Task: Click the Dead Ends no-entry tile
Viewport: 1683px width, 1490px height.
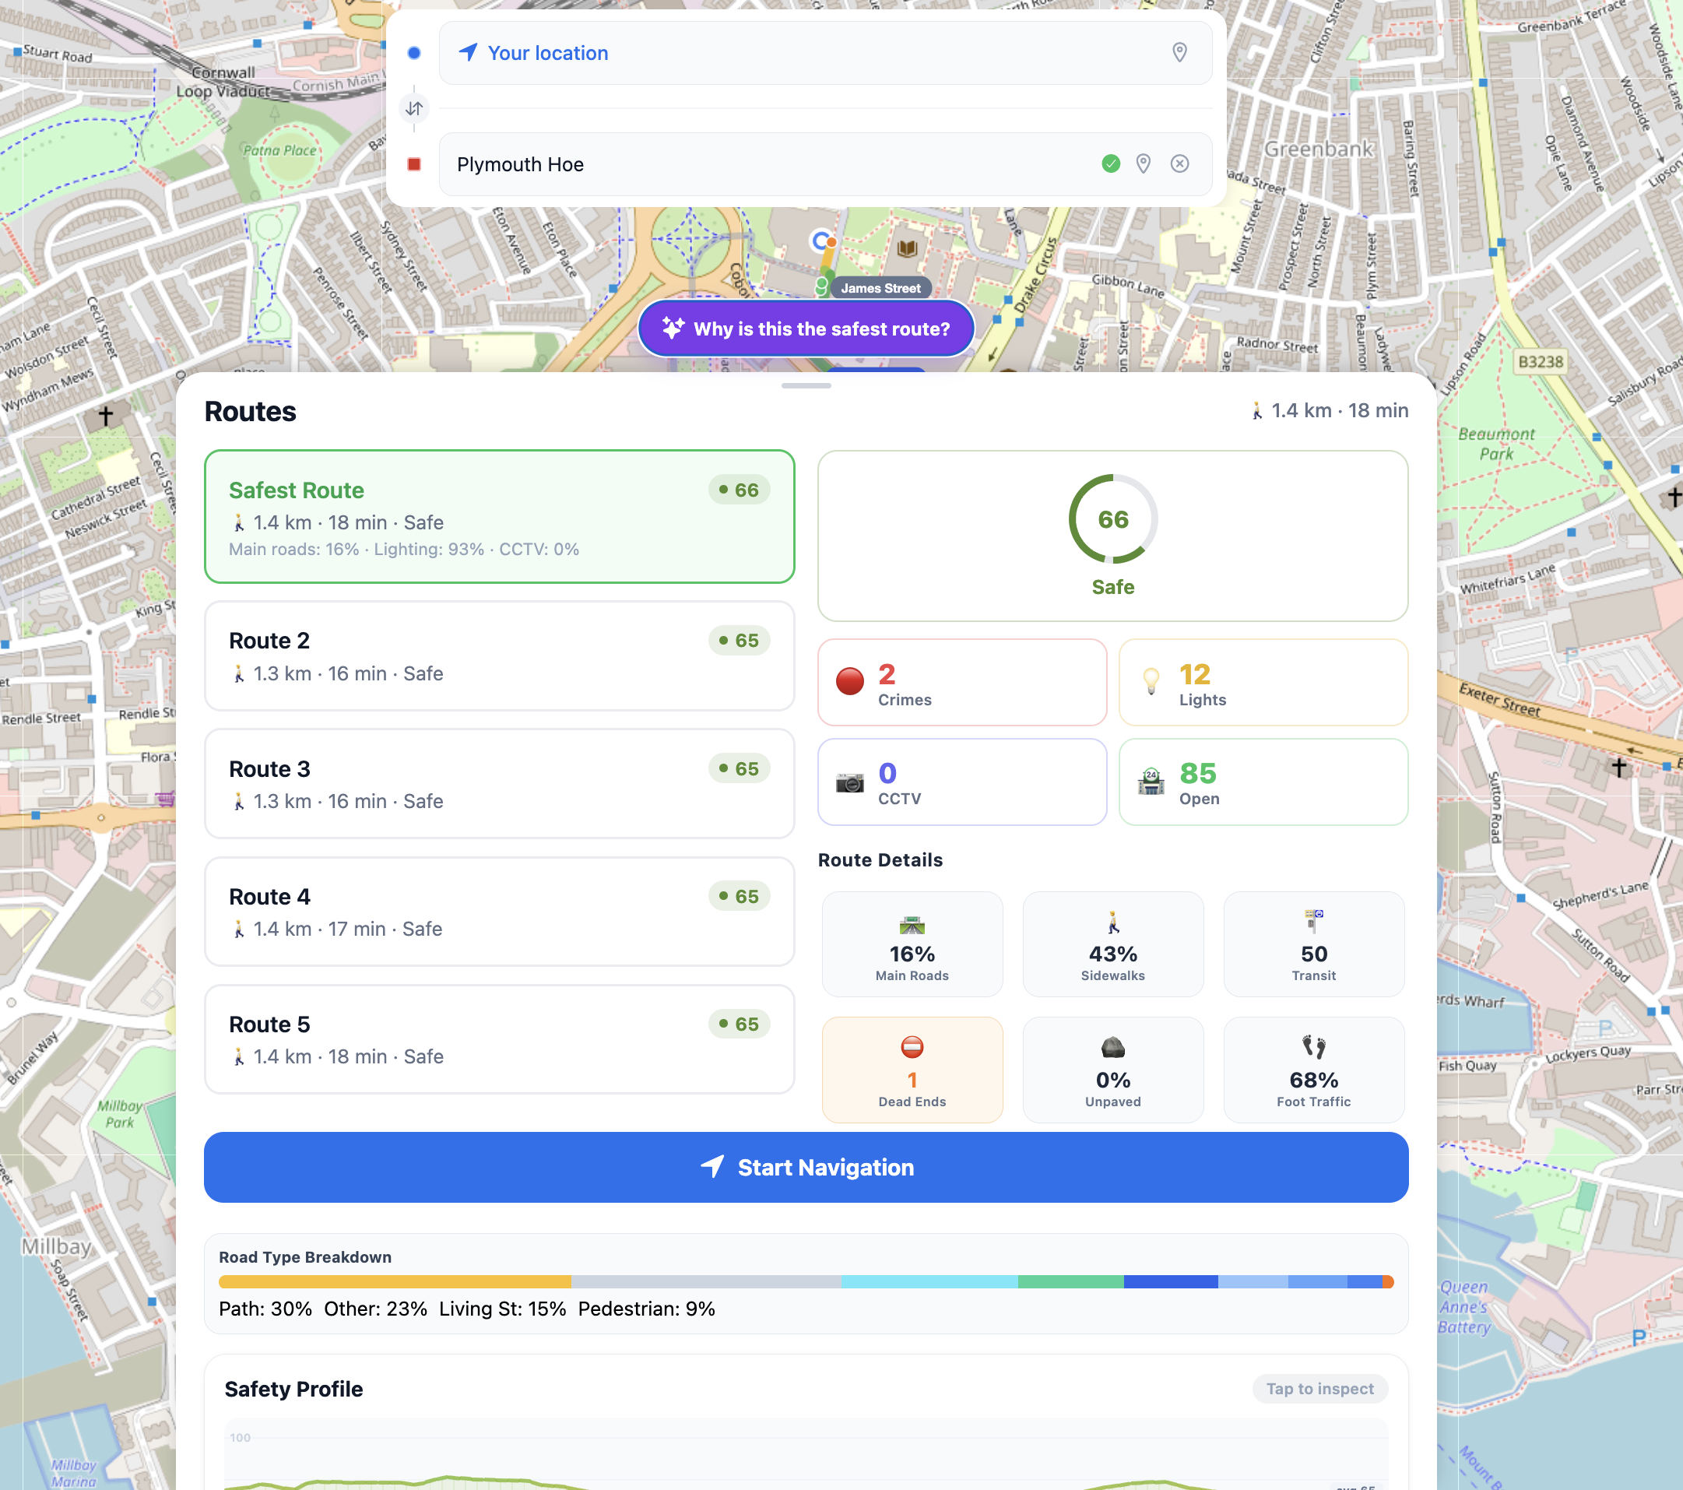Action: [x=912, y=1069]
